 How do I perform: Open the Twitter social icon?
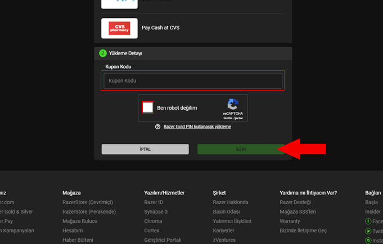[368, 231]
